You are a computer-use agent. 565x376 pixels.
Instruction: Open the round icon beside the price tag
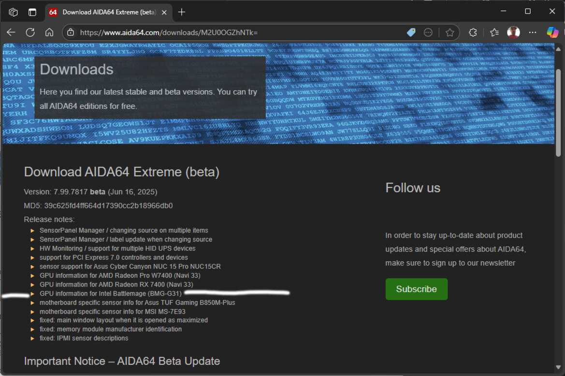click(x=428, y=32)
